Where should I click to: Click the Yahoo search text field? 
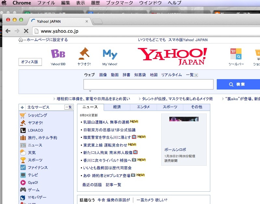[x=149, y=84]
